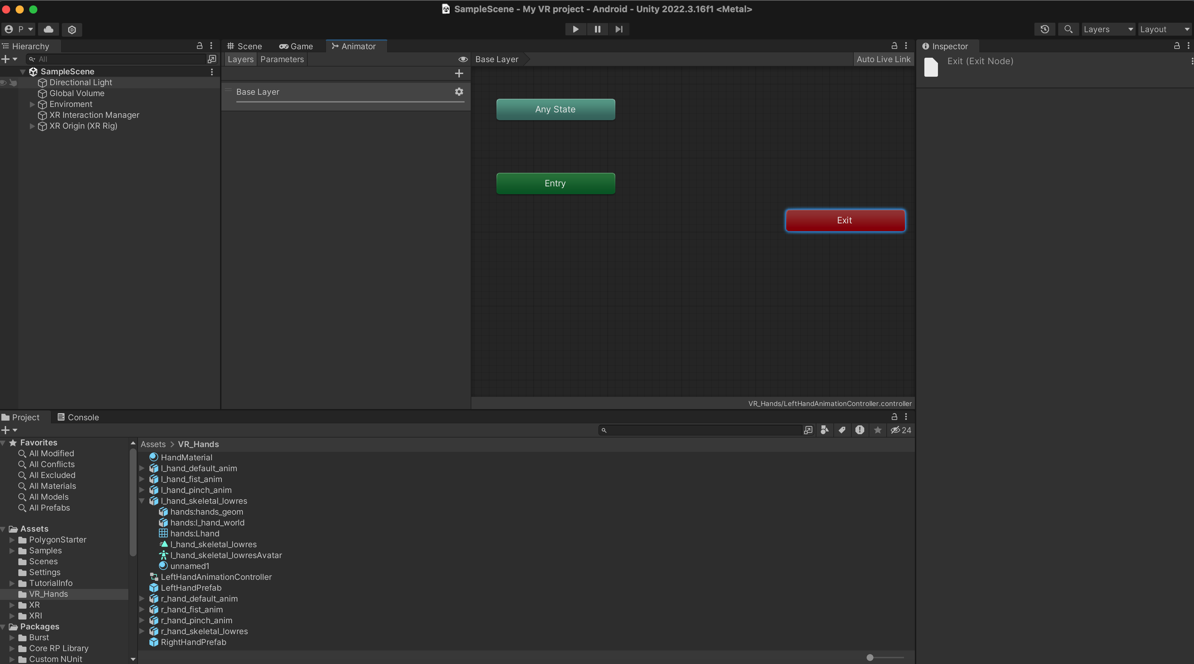Adjust Project icon size slider

[x=870, y=657]
